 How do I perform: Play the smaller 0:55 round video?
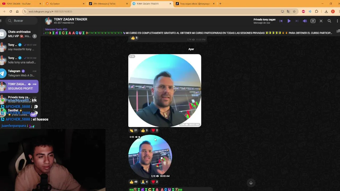(150, 157)
